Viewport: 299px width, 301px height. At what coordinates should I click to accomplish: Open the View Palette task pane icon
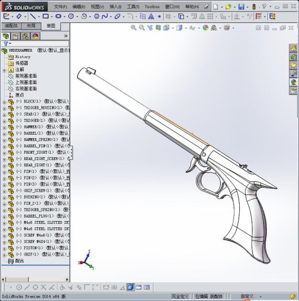point(293,74)
